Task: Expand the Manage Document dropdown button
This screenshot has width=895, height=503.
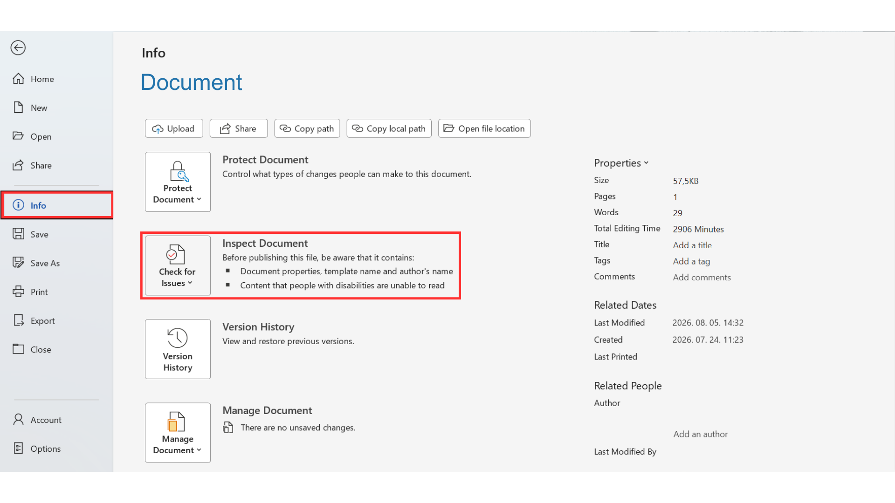Action: [x=178, y=433]
